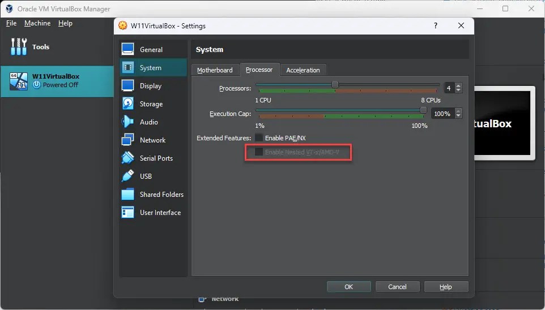Decrease execution cap with down arrow
545x310 pixels.
(458, 116)
